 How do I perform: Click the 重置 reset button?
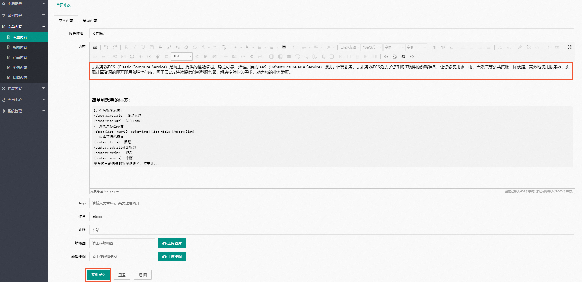tap(122, 275)
